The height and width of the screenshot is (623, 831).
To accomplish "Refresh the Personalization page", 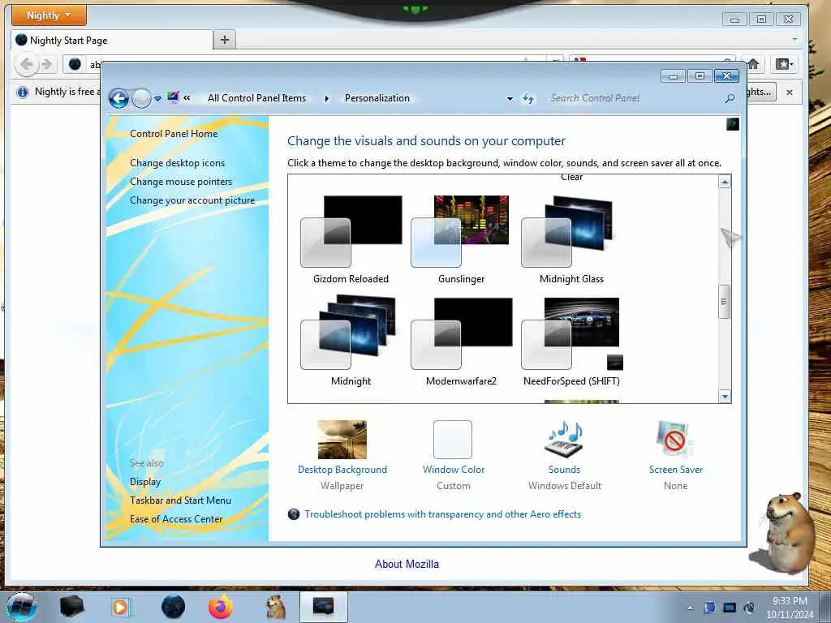I will [x=528, y=98].
